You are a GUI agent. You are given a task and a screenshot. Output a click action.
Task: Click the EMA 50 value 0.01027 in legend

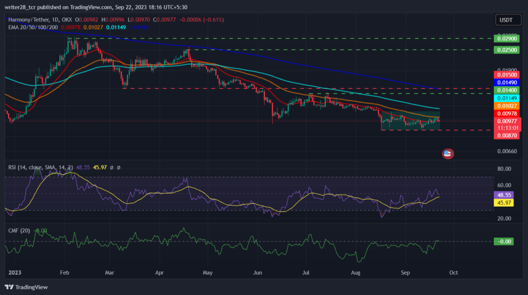pyautogui.click(x=93, y=27)
